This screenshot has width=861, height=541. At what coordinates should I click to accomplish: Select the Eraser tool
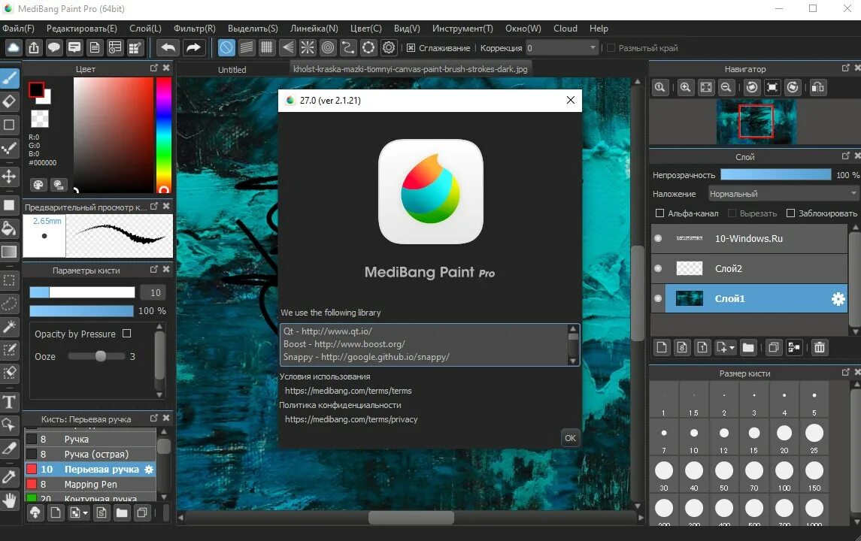9,101
